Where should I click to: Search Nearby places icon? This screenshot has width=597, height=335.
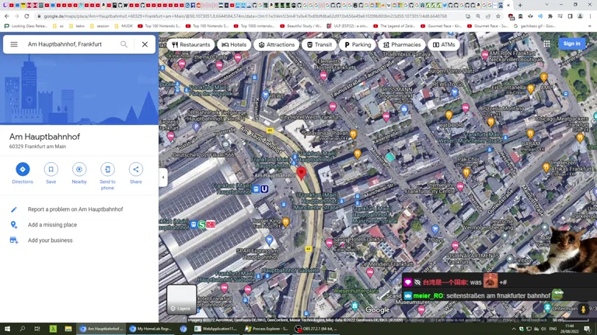tap(79, 169)
